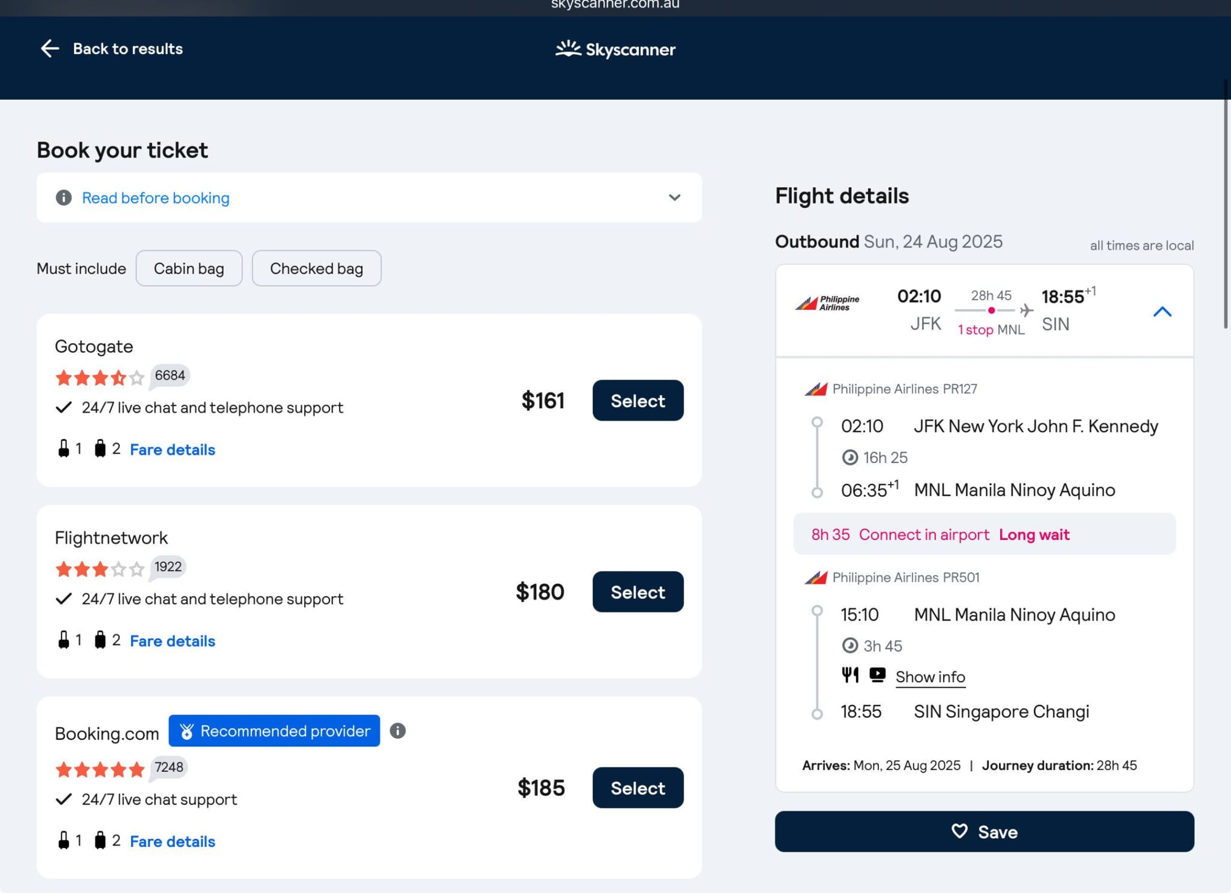The width and height of the screenshot is (1231, 893).
Task: Click JFK New York John F. Kennedy
Action: point(1036,426)
